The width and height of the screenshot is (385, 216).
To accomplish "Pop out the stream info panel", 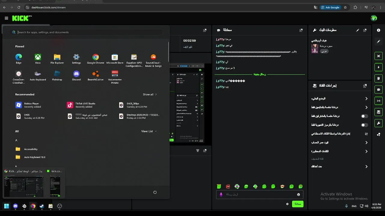I will [x=365, y=30].
